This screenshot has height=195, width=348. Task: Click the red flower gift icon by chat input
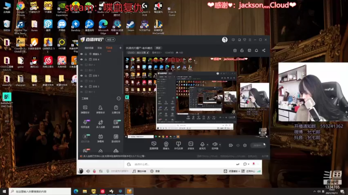pos(254,164)
